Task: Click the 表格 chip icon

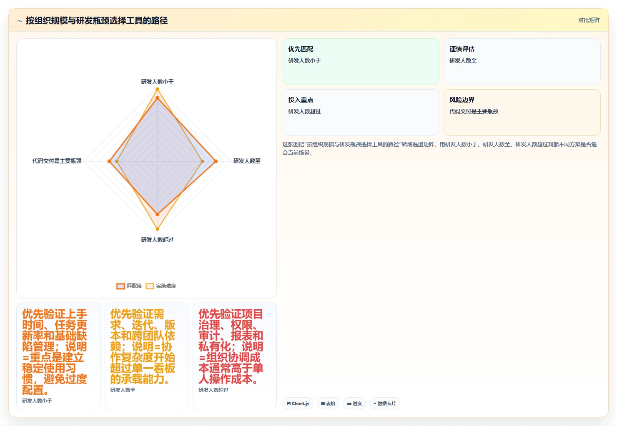Action: [323, 403]
